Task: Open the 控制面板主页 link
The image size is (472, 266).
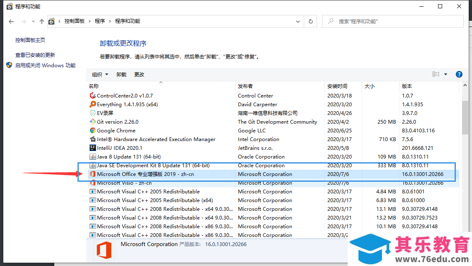Action: click(30, 40)
